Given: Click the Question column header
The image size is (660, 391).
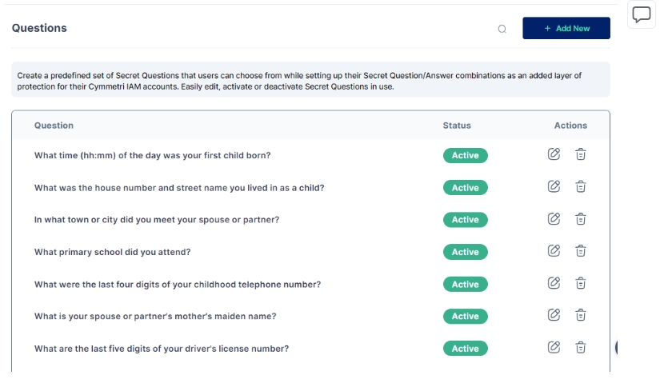Looking at the screenshot, I should (x=54, y=126).
